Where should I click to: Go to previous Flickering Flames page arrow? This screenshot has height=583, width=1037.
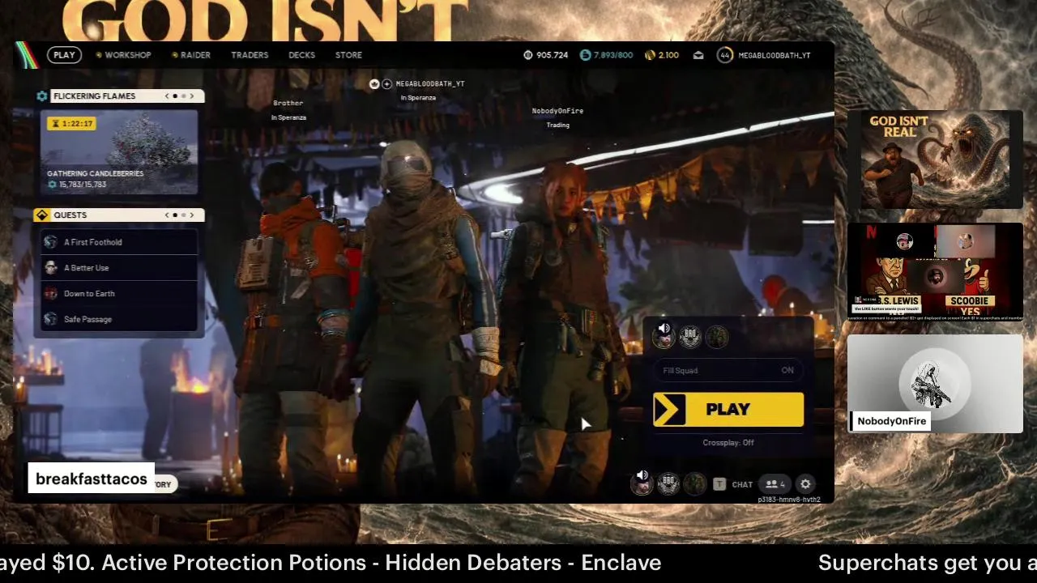[x=167, y=96]
